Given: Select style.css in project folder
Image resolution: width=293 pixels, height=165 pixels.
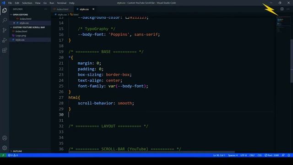Looking at the screenshot, I should tap(20, 40).
